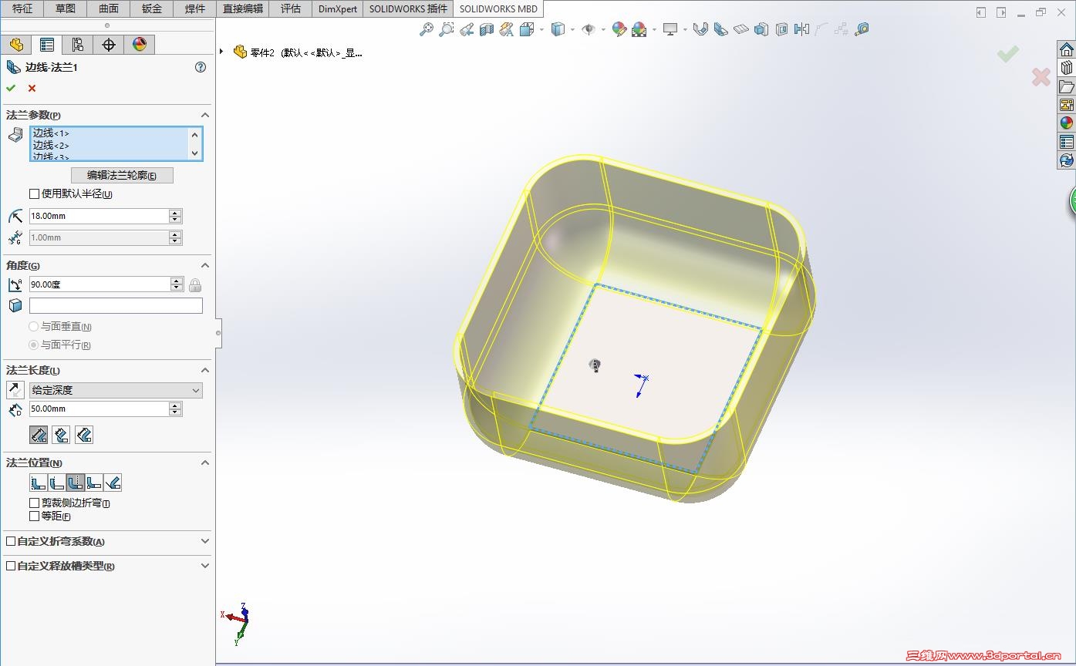
Task: Click the Apply Scene icon
Action: (639, 29)
